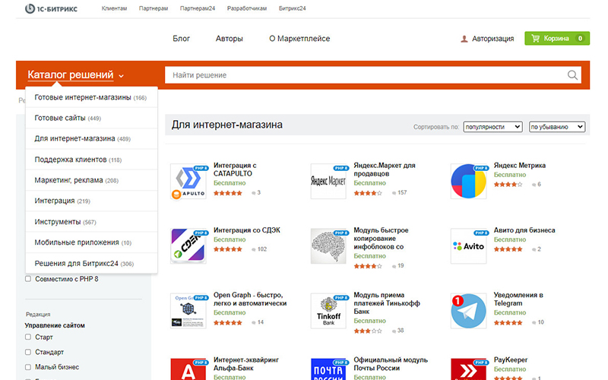This screenshot has height=380, width=608.
Task: Click the 1C-Bitrix logo
Action: click(x=50, y=9)
